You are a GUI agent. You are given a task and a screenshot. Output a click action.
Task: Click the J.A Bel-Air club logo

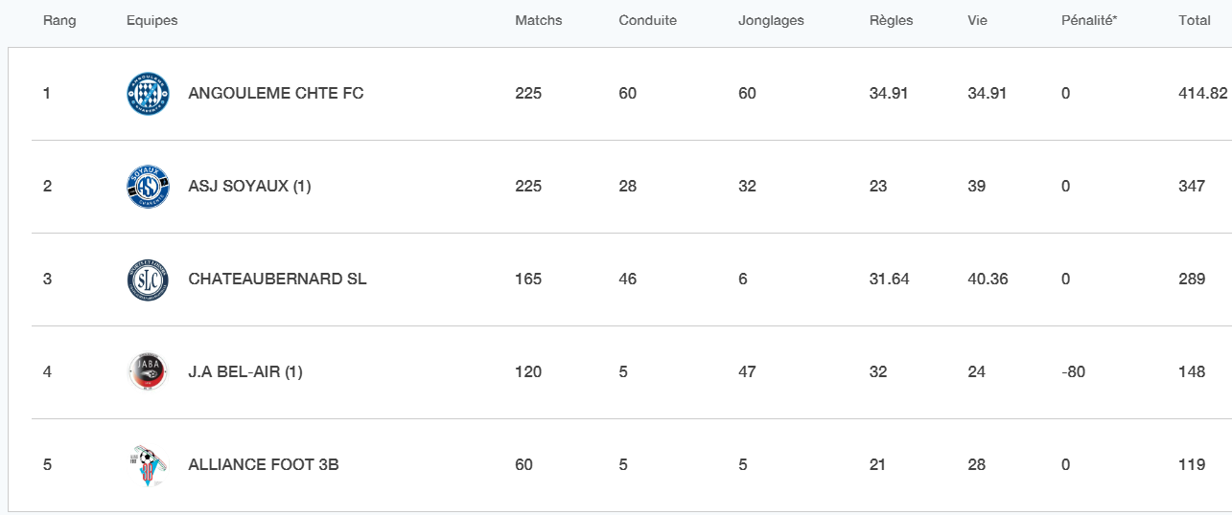(148, 372)
